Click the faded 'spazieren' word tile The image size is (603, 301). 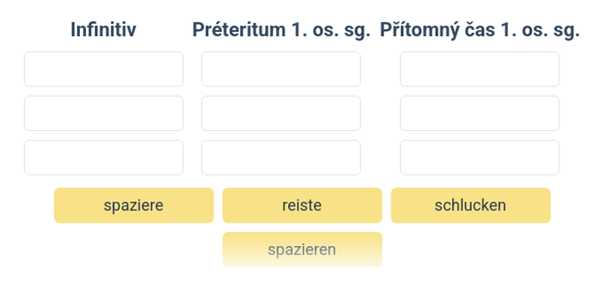pos(301,249)
